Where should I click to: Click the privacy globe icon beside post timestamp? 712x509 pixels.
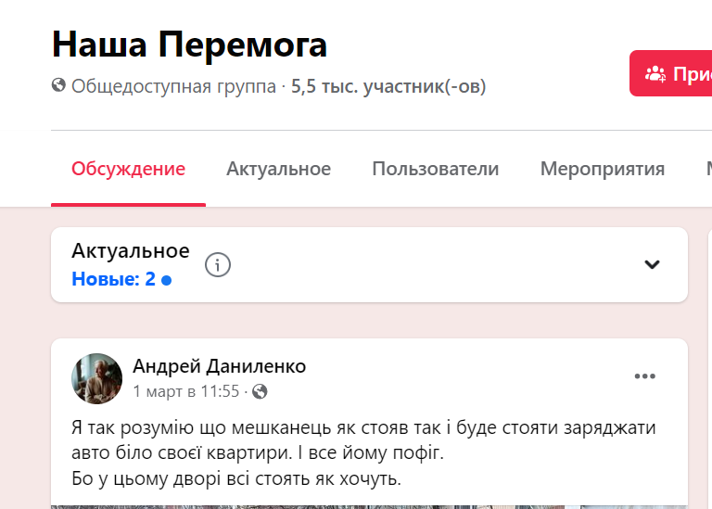[260, 391]
